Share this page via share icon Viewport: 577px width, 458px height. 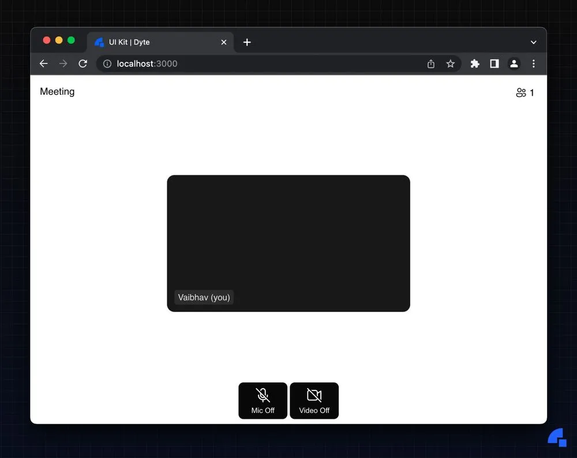pyautogui.click(x=431, y=63)
